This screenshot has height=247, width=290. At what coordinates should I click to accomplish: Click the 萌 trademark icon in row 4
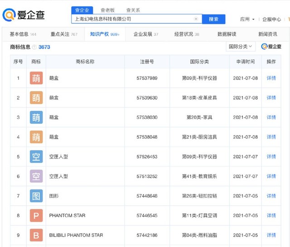tap(36, 137)
